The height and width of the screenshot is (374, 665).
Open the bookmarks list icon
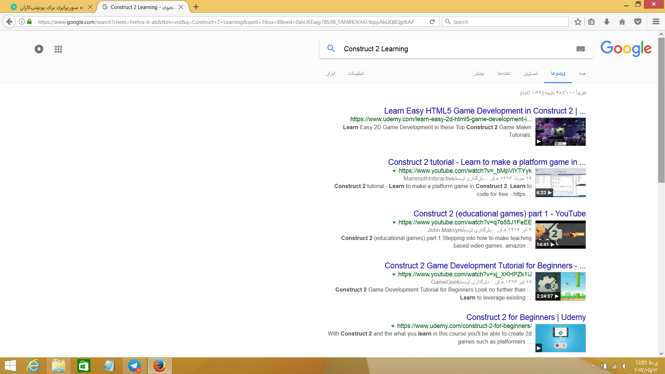tap(592, 22)
